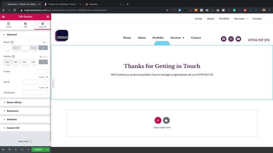Open Responsive Mode desktop icon
Viewport: 273px width, 153px height.
[22, 150]
